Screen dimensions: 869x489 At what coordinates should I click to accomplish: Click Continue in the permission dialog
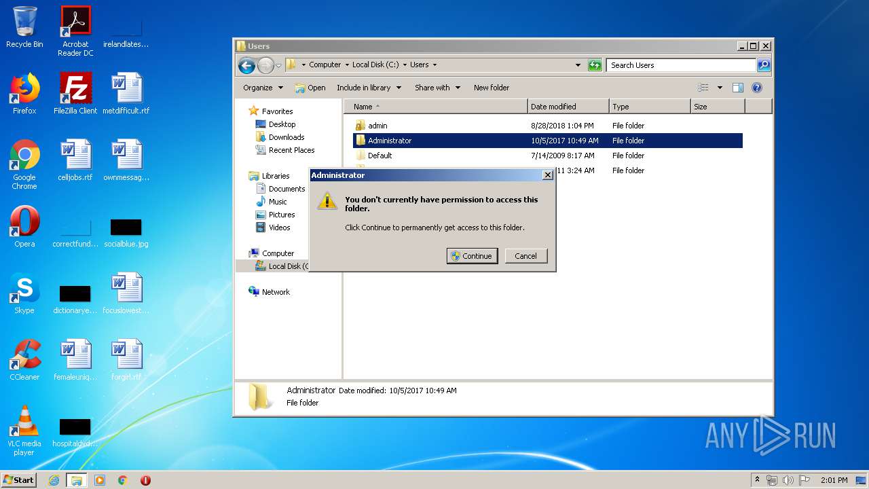[473, 256]
